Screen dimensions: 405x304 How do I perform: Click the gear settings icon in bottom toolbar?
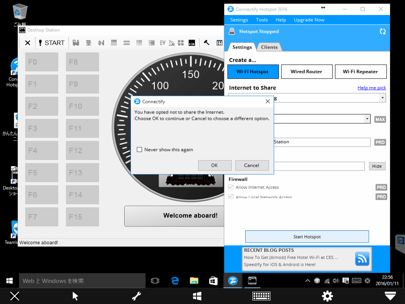click(327, 296)
